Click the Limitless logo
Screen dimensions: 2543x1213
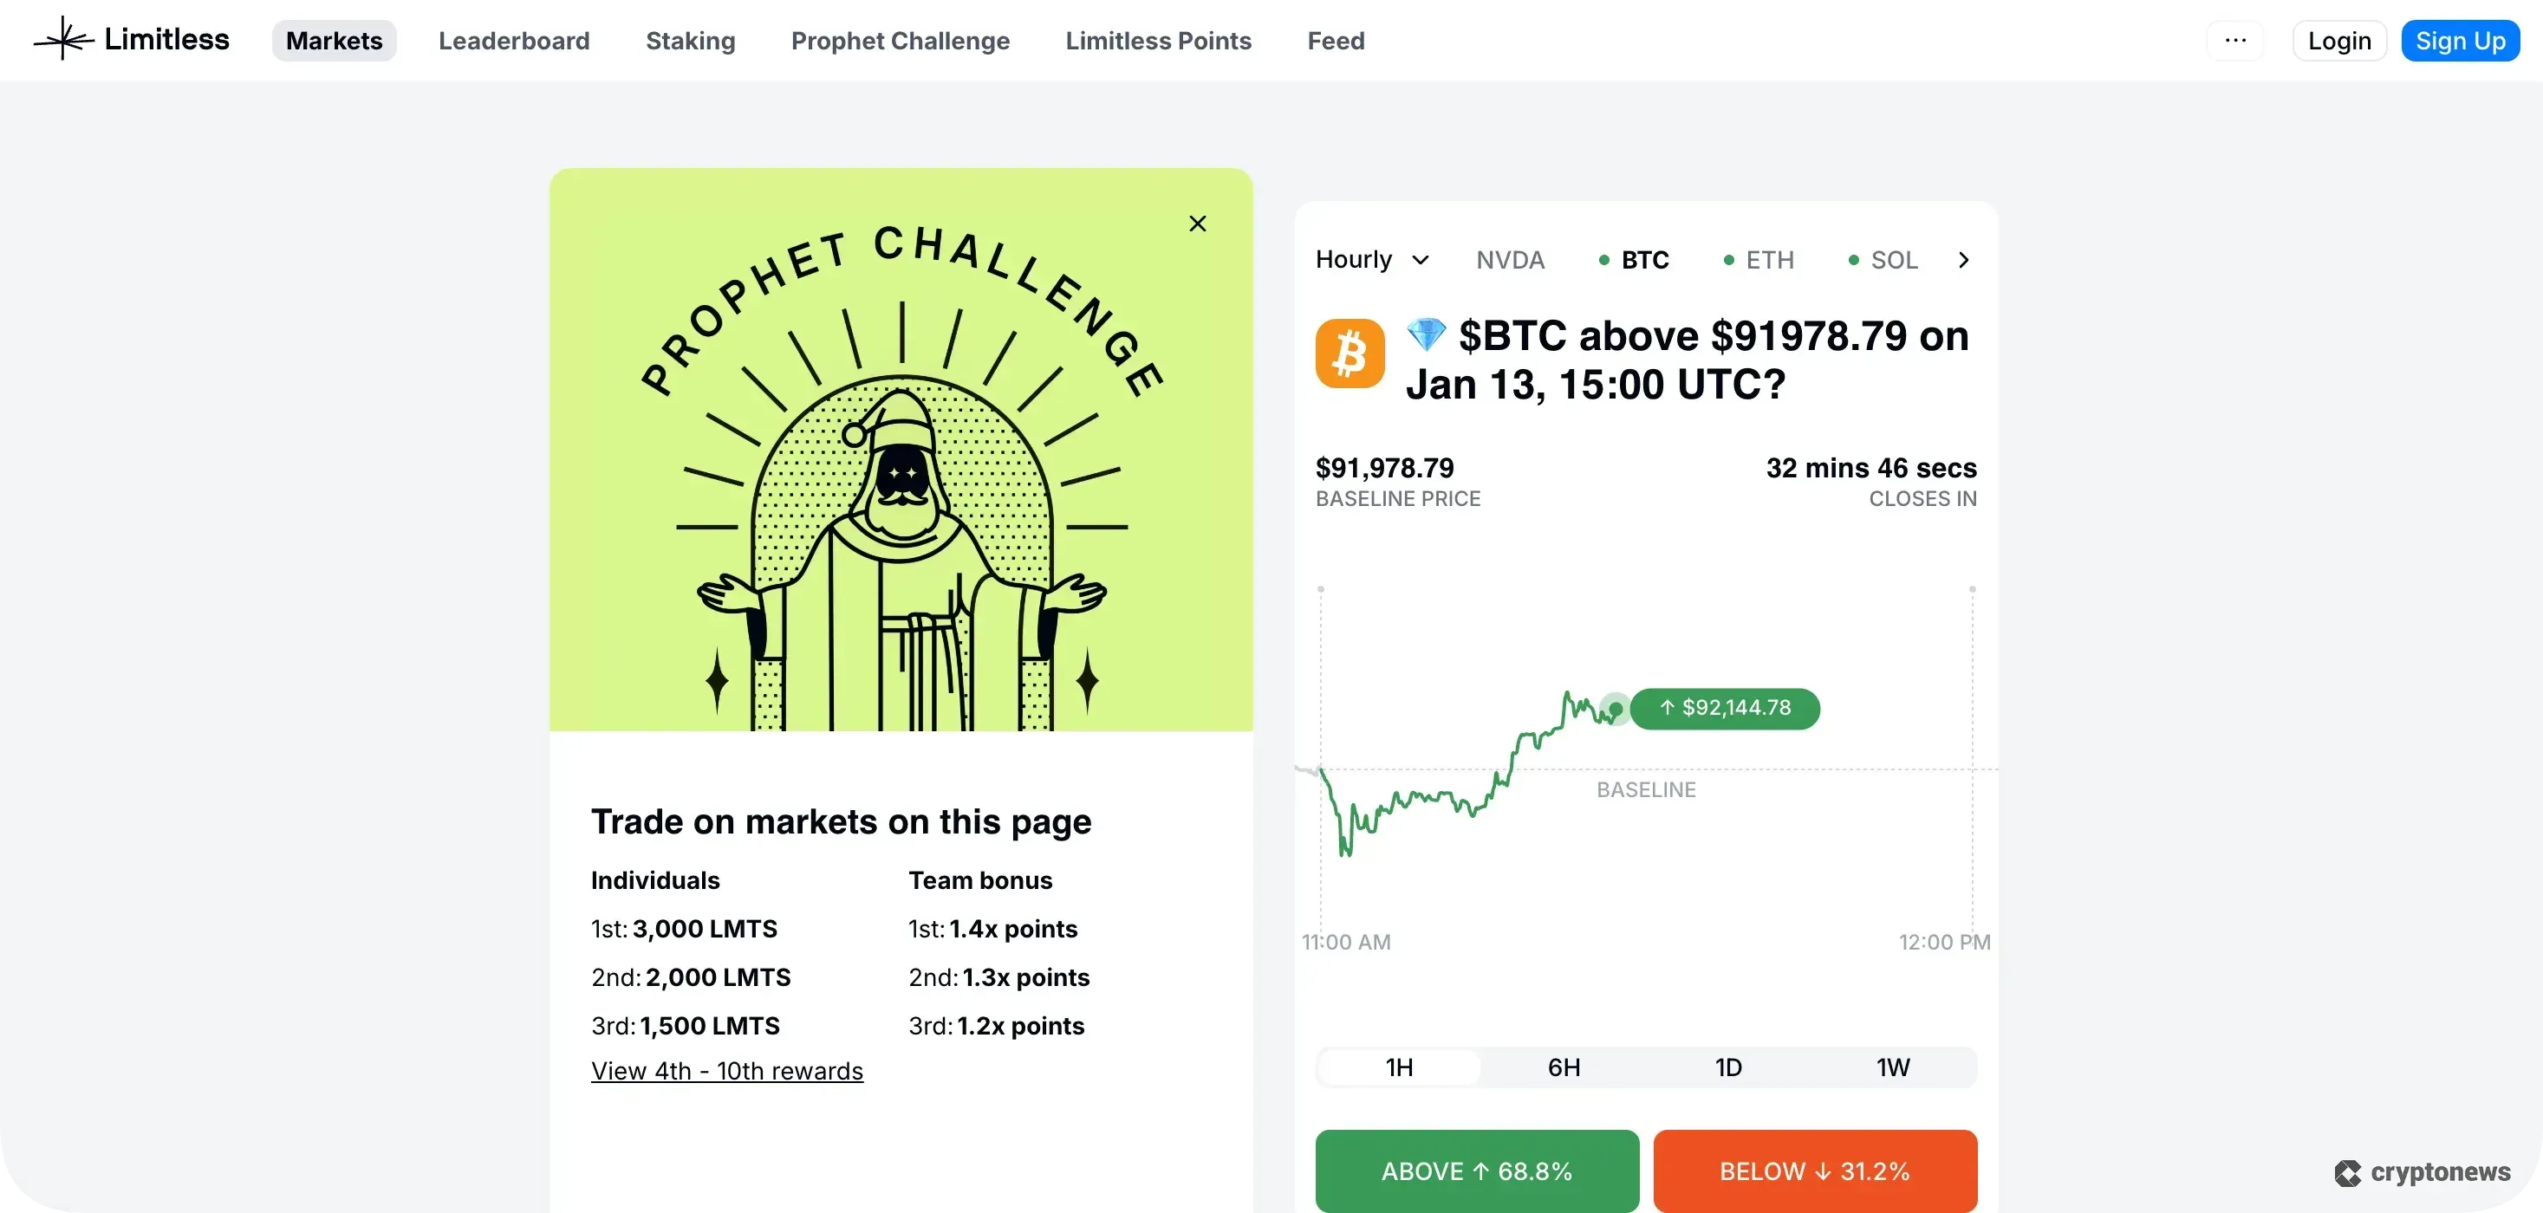(129, 40)
